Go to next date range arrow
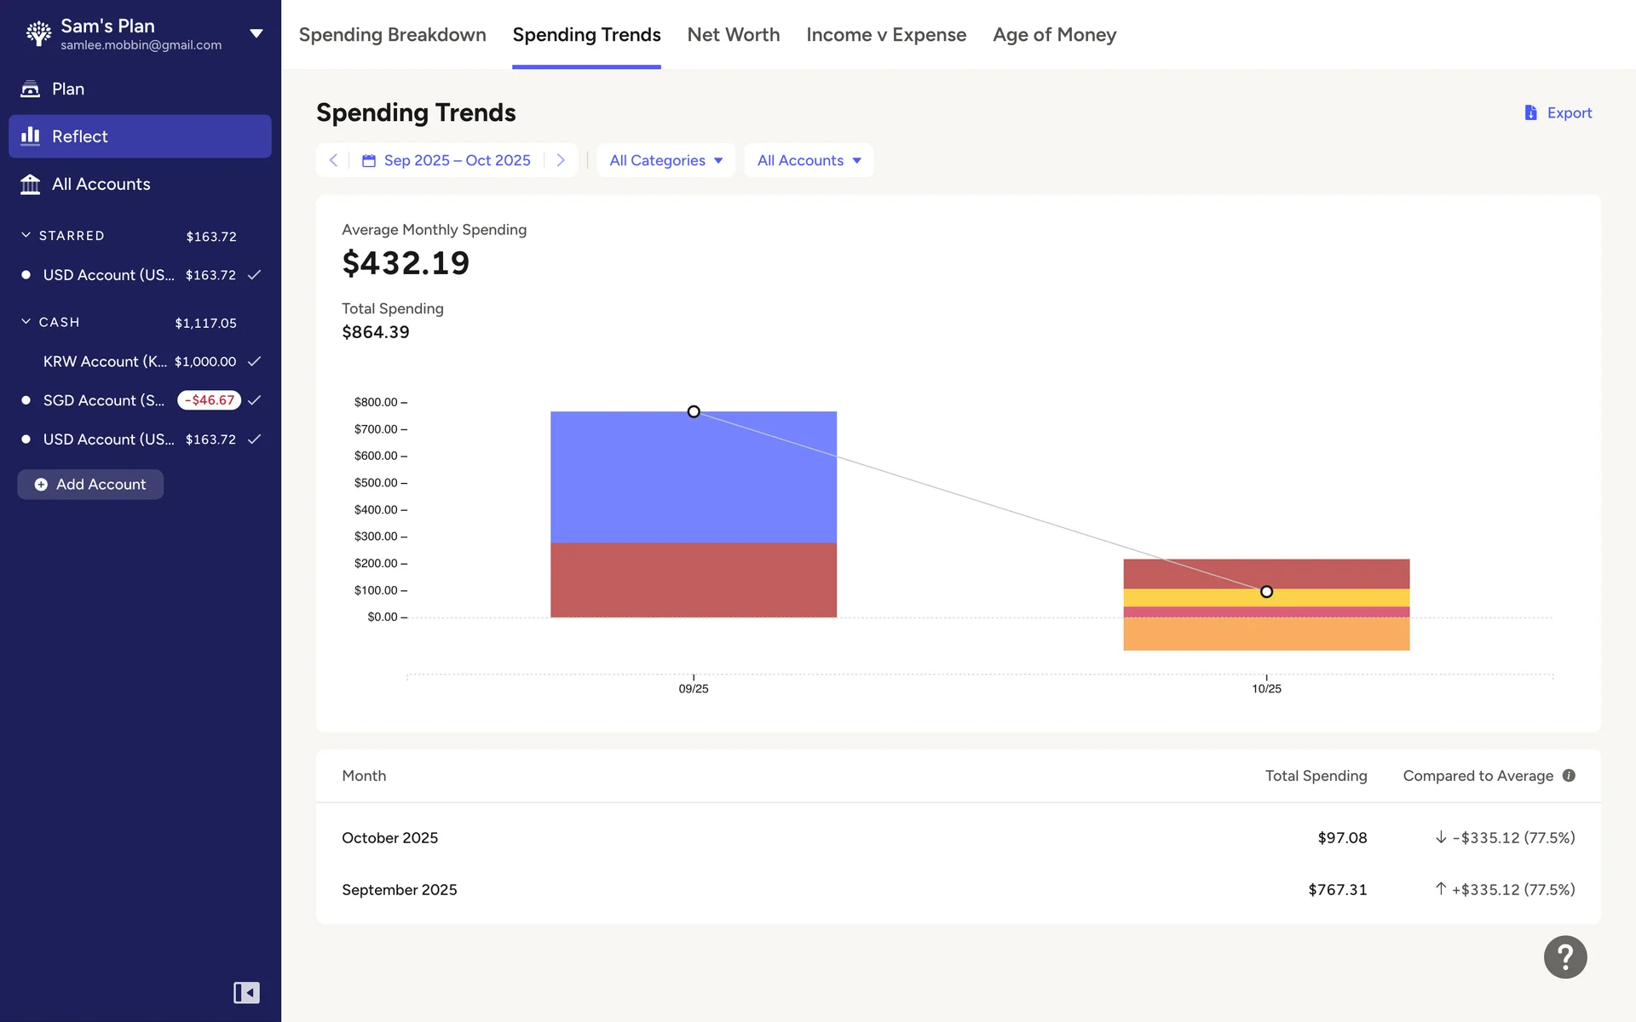1636x1022 pixels. click(x=561, y=160)
